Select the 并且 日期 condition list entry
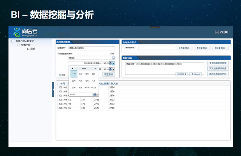This screenshot has height=156, width=241. pyautogui.click(x=154, y=64)
